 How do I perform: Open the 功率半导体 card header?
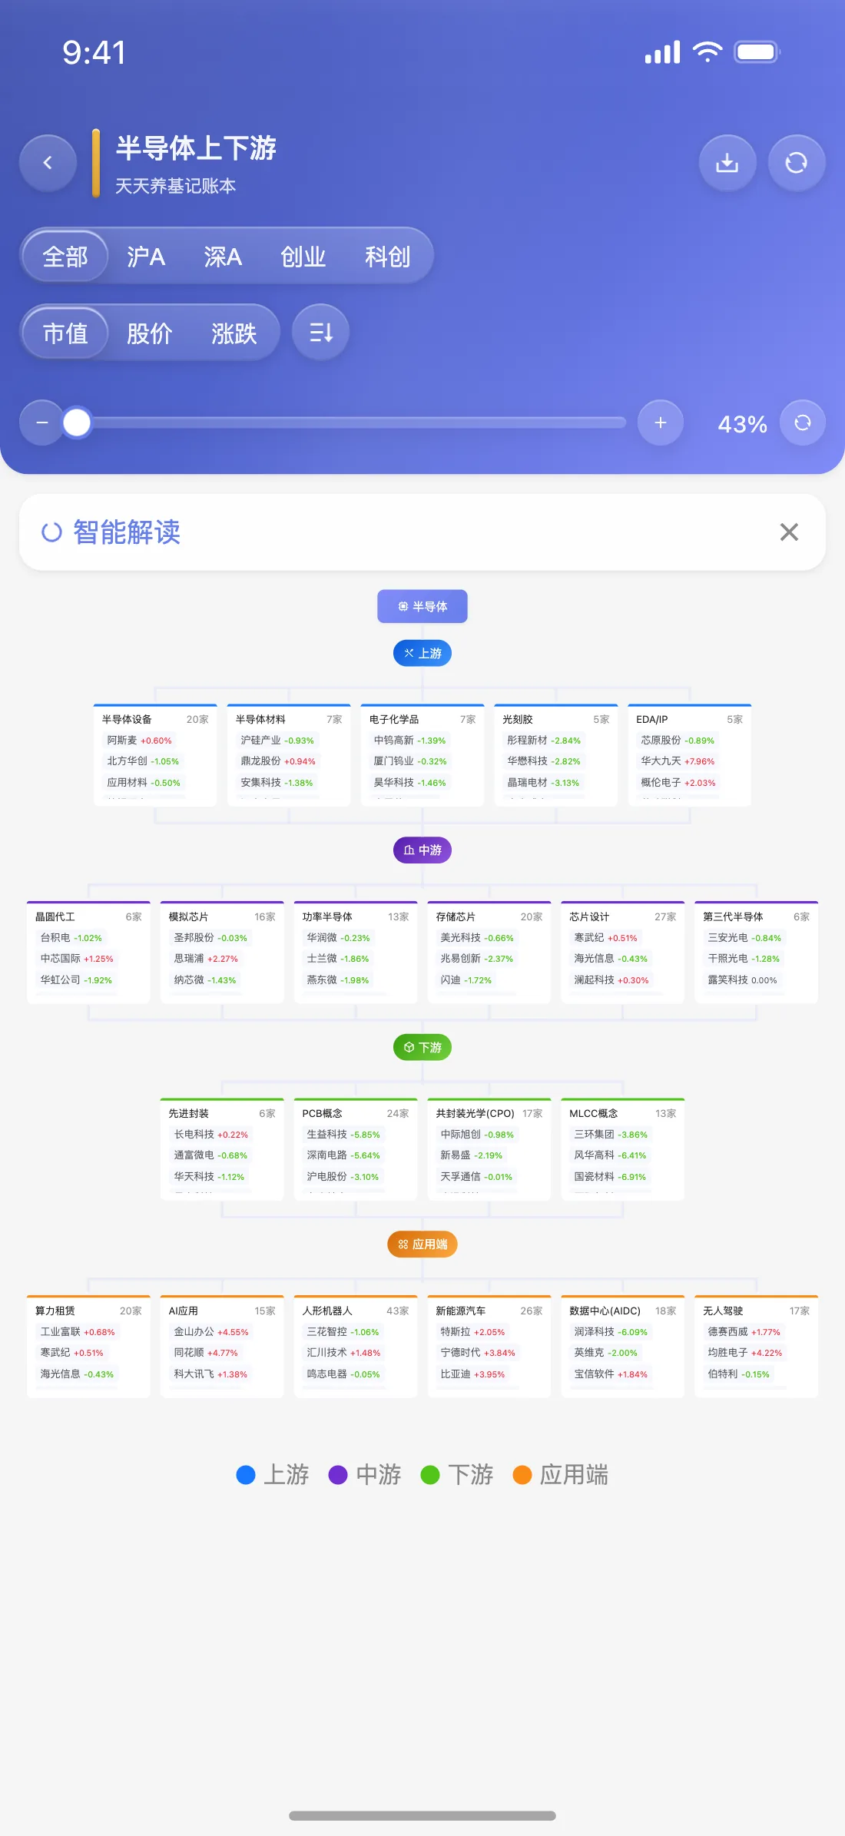click(356, 916)
